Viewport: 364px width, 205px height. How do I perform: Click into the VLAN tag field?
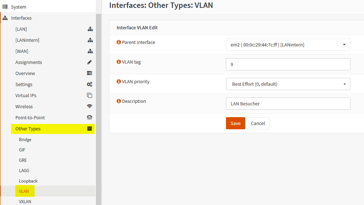[288, 64]
